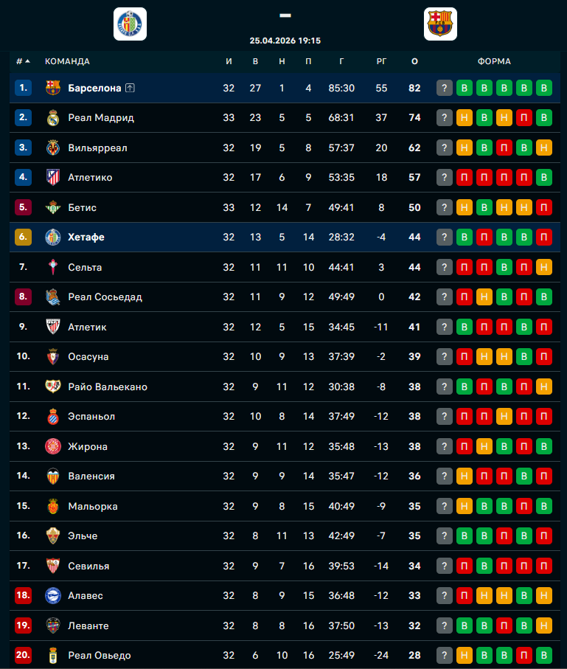Click the Sevilla team crest icon

click(x=52, y=566)
